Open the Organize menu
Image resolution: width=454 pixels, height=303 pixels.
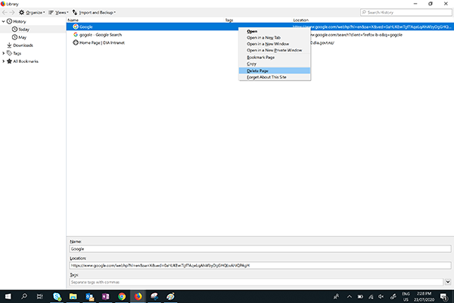32,12
